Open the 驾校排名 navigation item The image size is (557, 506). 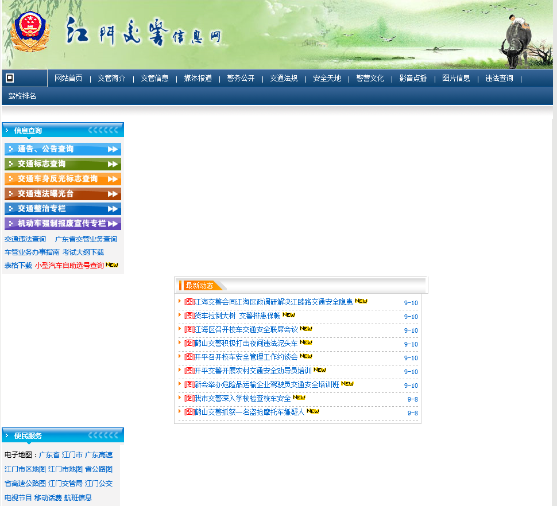coord(22,96)
